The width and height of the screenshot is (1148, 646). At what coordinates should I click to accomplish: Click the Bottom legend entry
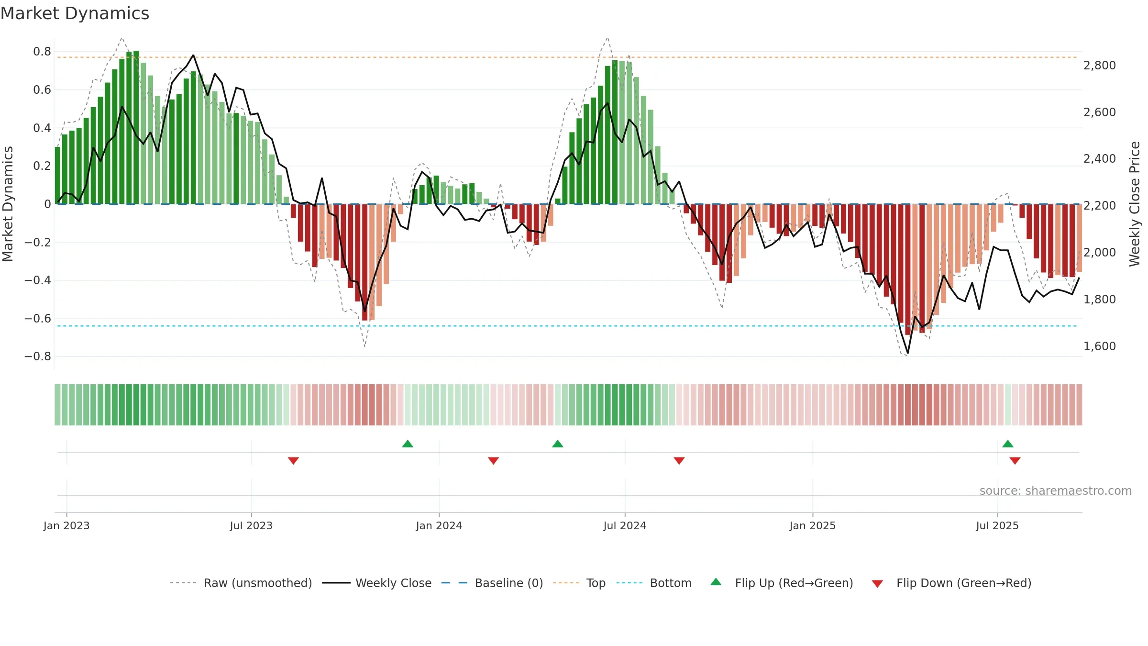[x=654, y=583]
